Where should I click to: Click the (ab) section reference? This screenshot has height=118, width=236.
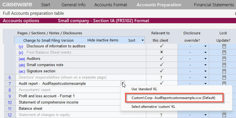coord(22,65)
